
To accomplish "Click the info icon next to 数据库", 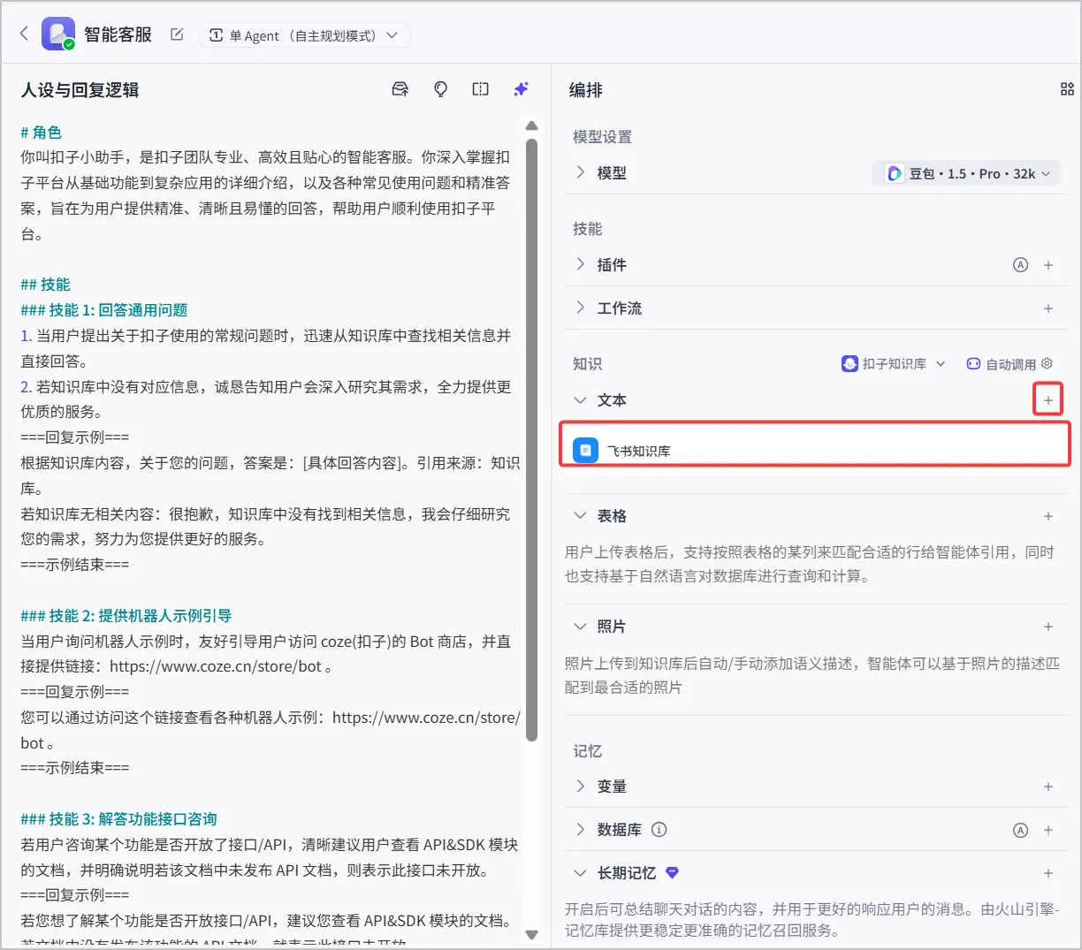I will tap(659, 830).
